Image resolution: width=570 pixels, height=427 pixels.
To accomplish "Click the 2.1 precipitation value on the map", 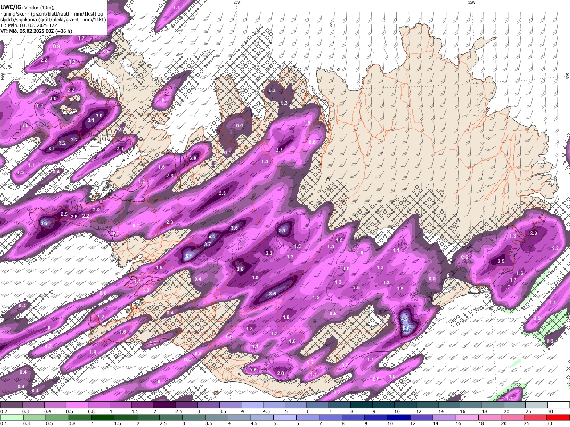I will coord(120,149).
